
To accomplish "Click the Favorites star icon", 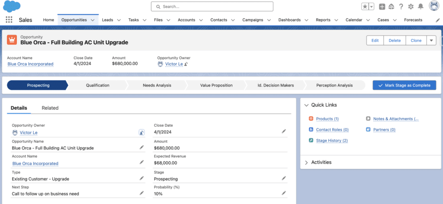I will click(x=365, y=6).
